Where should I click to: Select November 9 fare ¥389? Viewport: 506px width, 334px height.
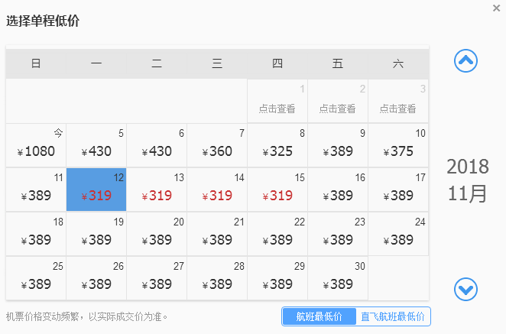pos(338,145)
